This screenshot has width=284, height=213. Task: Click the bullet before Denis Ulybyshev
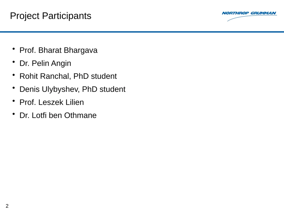tap(14, 88)
